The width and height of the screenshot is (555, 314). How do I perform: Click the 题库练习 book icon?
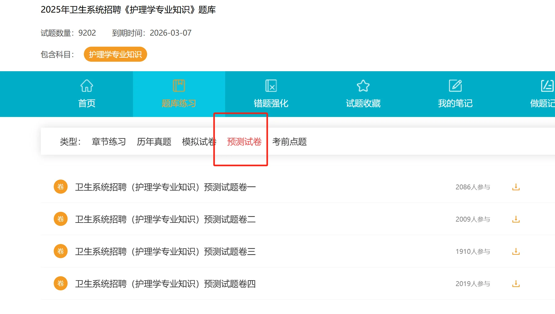pyautogui.click(x=179, y=86)
